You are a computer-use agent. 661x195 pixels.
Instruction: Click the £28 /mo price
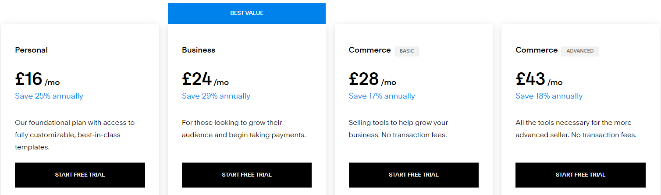tap(373, 79)
